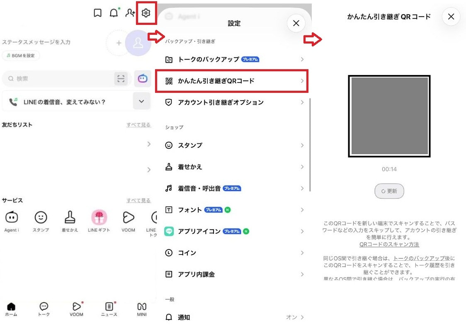Click the music note icon beside 着信音・呼出音

(x=169, y=188)
